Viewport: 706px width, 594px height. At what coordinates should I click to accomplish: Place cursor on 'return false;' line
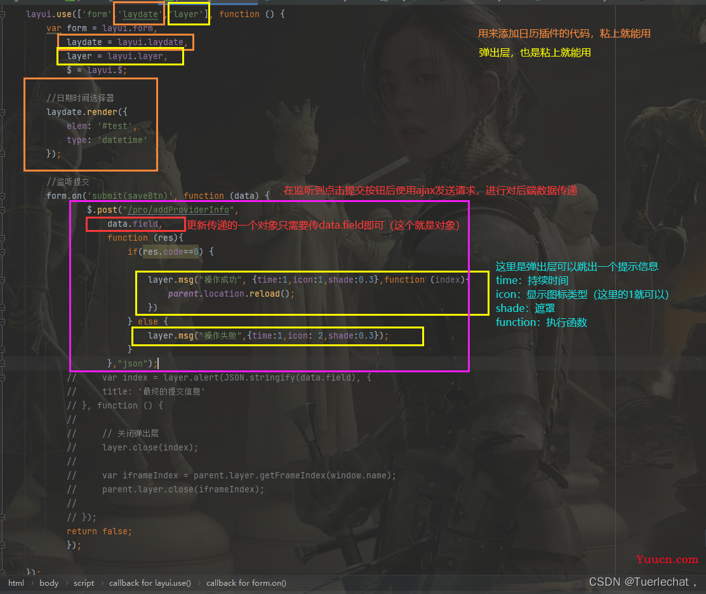(100, 531)
